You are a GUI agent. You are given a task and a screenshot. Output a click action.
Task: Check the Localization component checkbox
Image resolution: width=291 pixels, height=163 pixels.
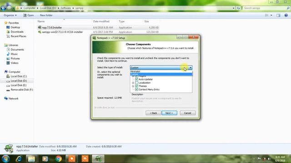point(136,82)
